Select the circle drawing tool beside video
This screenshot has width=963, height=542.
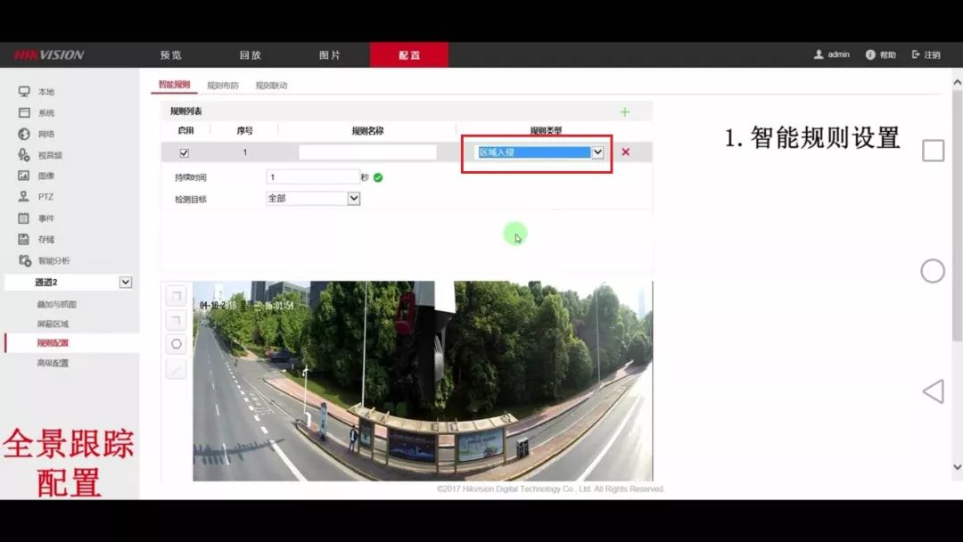177,344
